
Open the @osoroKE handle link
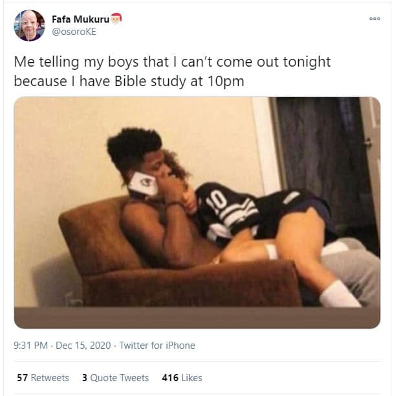tap(74, 32)
